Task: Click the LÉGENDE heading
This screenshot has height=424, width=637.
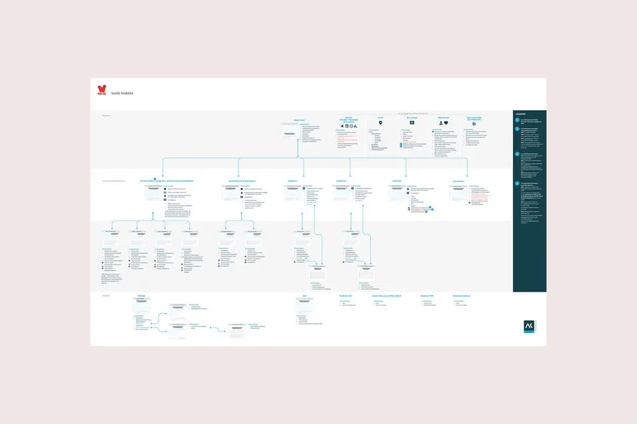Action: pos(520,114)
